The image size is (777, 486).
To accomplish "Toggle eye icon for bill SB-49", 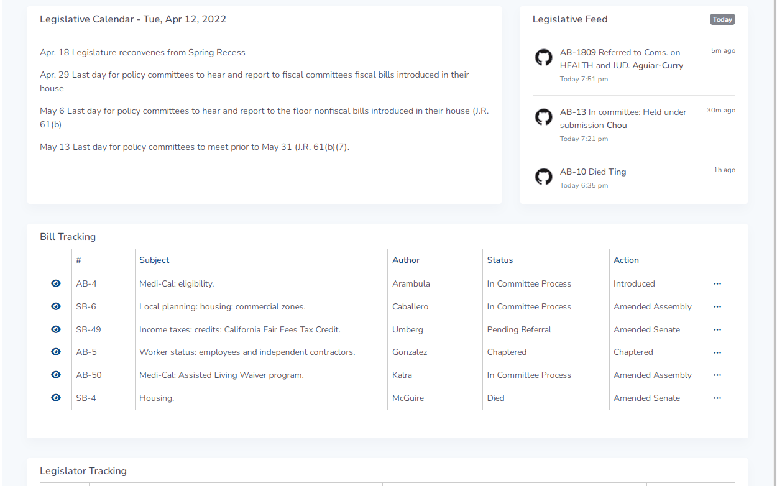I will pyautogui.click(x=56, y=329).
